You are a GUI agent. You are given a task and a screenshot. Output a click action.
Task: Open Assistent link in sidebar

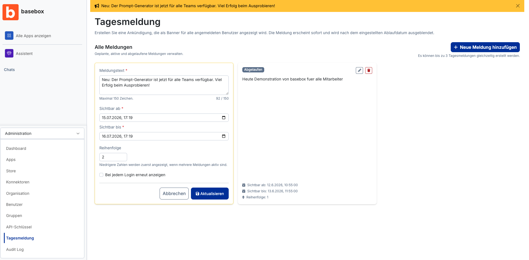[x=24, y=54]
